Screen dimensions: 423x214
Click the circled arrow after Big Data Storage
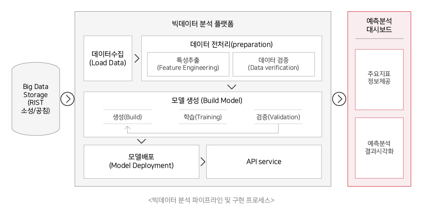coord(67,99)
